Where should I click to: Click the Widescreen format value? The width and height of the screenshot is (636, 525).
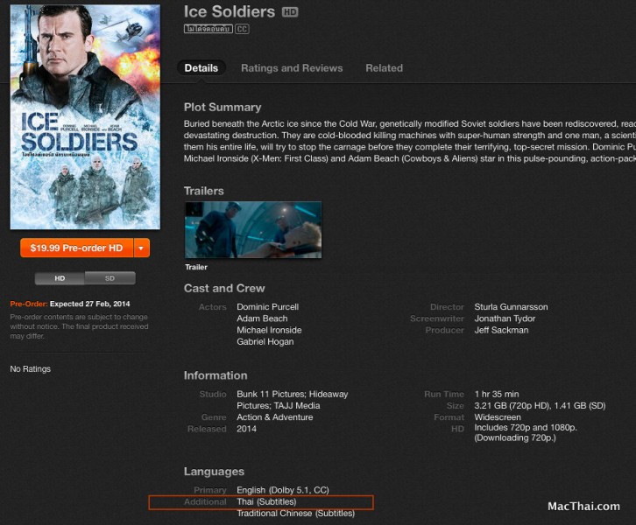(498, 417)
